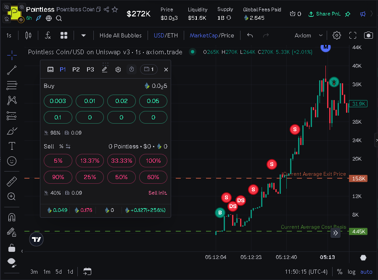Viewport: 378px width, 280px height.
Task: Click the 4.45K cost basis price label
Action: pyautogui.click(x=358, y=232)
